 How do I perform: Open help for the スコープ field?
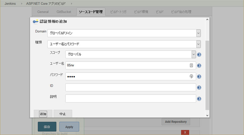click(x=199, y=55)
